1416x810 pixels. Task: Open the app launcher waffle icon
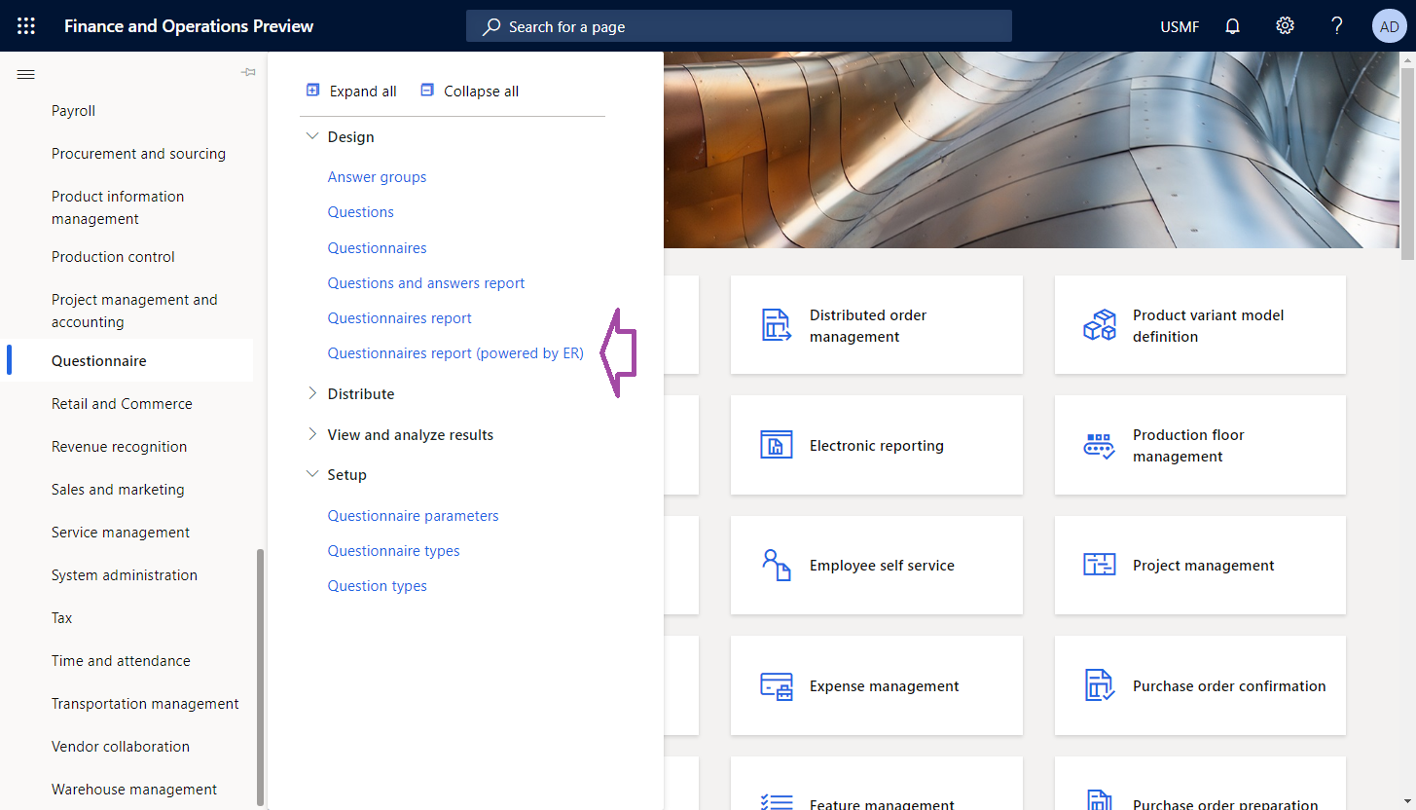tap(25, 25)
